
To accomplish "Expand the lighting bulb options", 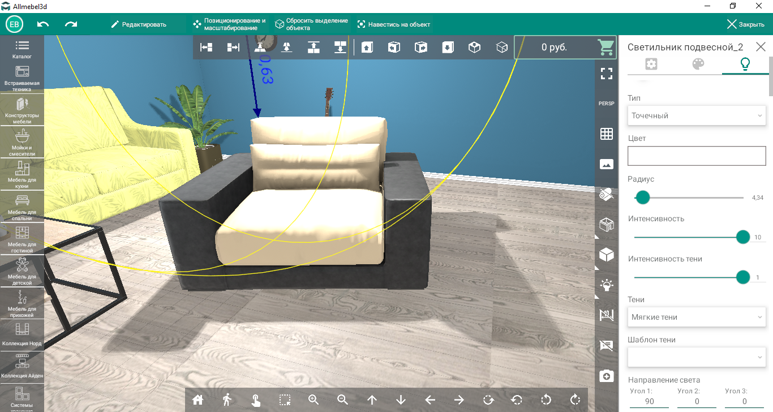I will (x=607, y=285).
